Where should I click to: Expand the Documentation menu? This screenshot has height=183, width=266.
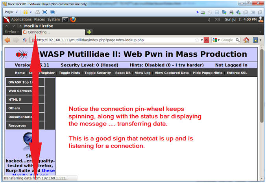click(x=25, y=117)
